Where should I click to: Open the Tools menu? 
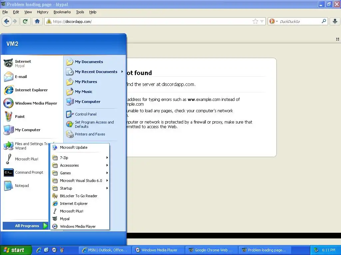click(80, 12)
